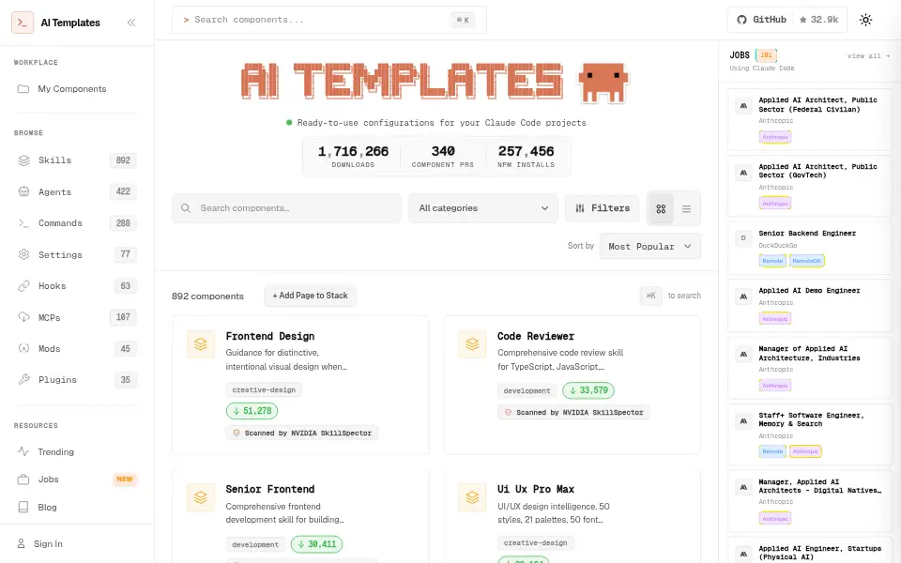
Task: Open the All categories dropdown
Action: [x=483, y=208]
